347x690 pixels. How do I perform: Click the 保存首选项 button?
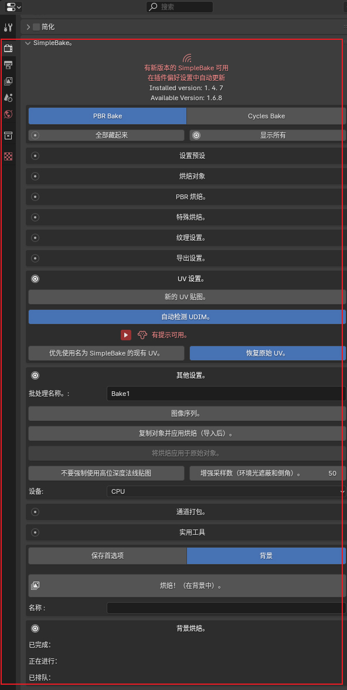click(107, 556)
